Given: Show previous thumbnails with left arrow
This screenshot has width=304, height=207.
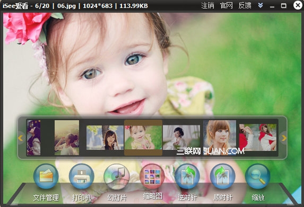Looking at the screenshot, I should coord(20,138).
